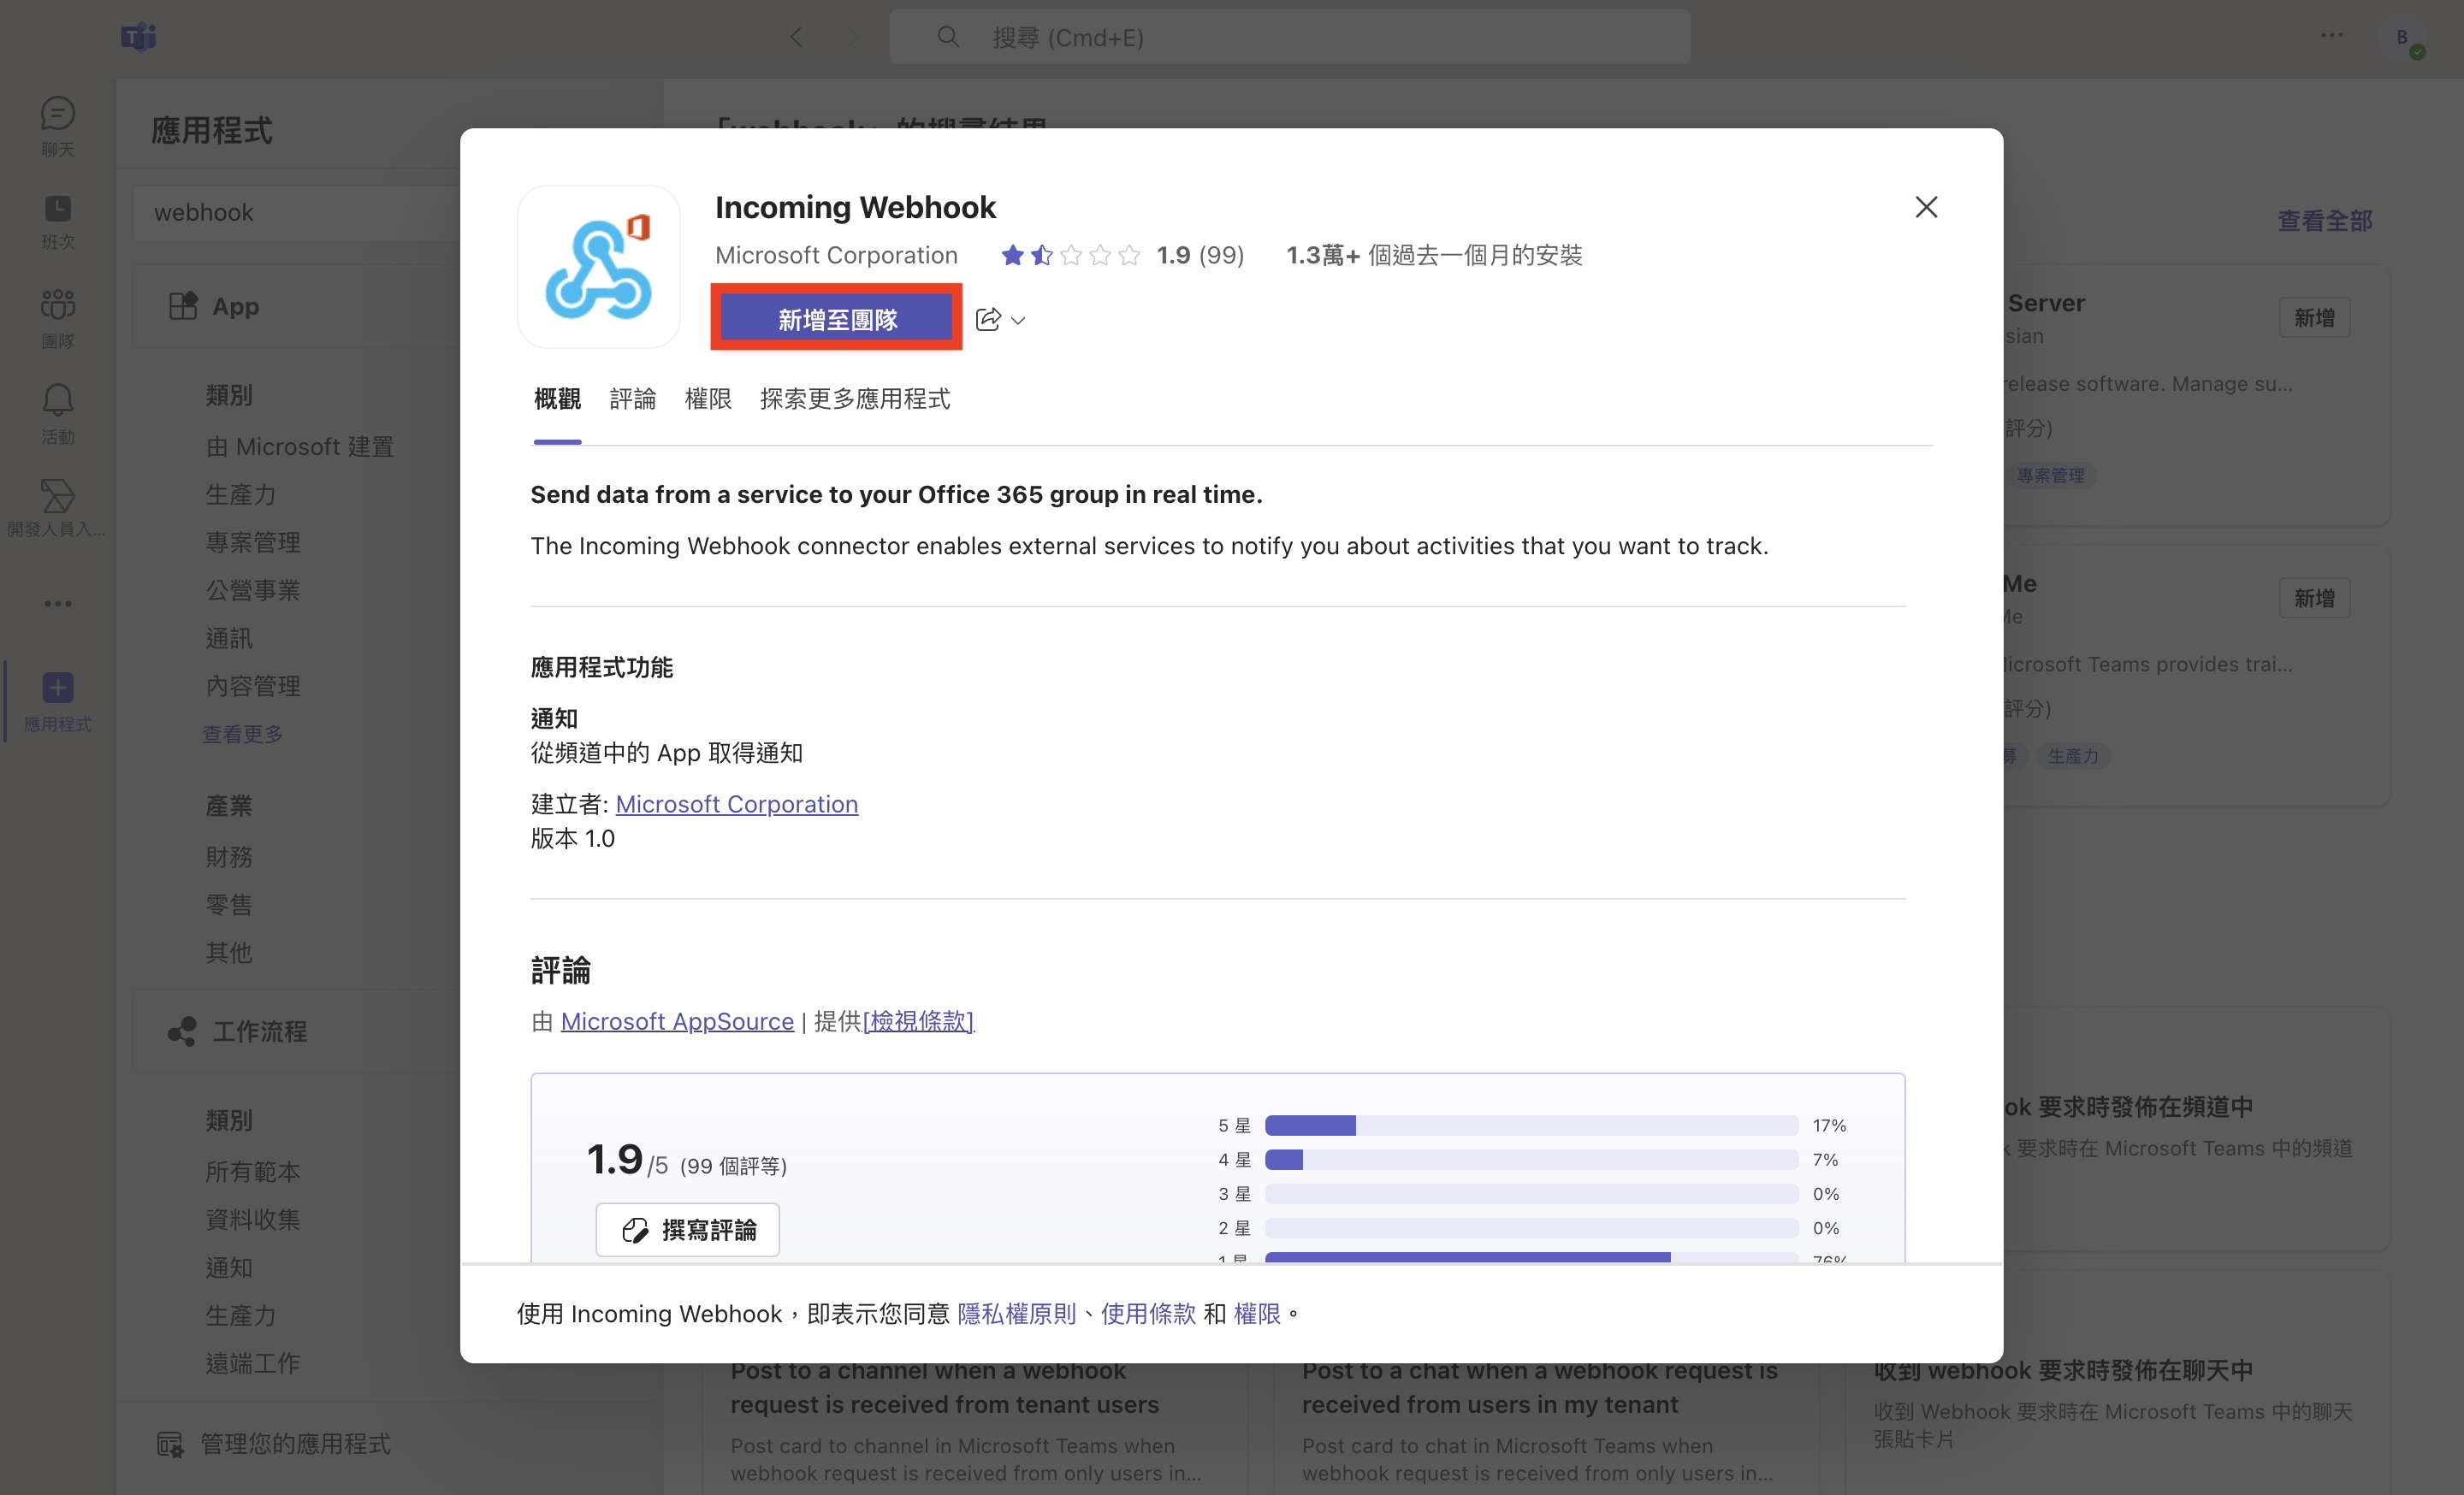Click the manage apps icon
This screenshot has width=2464, height=1495.
click(x=170, y=1444)
